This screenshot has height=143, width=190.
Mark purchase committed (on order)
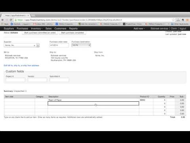[40, 33]
